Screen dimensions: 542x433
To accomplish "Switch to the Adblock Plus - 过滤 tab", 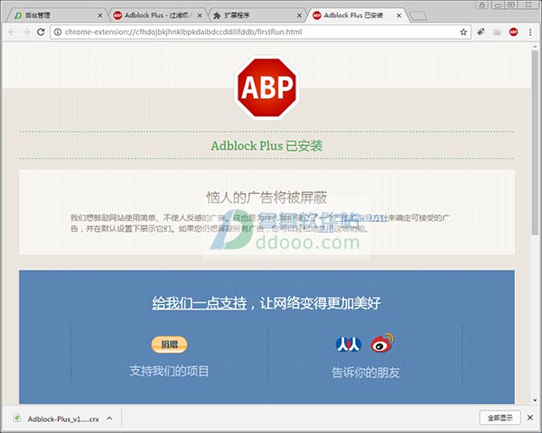I will (155, 15).
